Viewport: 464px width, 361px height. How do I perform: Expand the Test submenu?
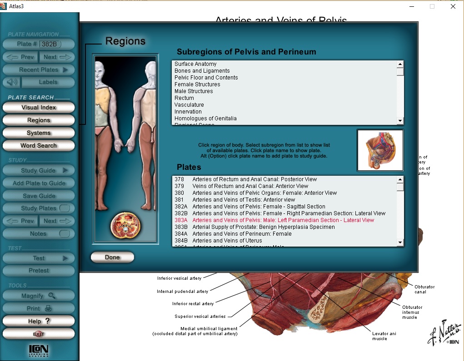pos(39,258)
